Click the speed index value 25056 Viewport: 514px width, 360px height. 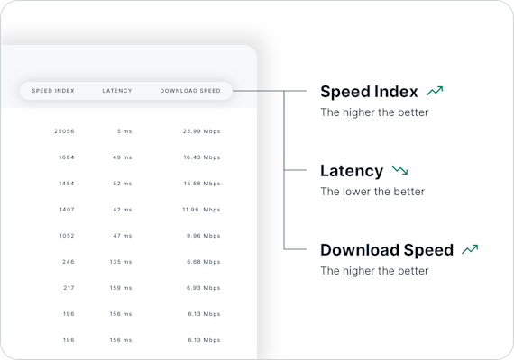tap(64, 131)
